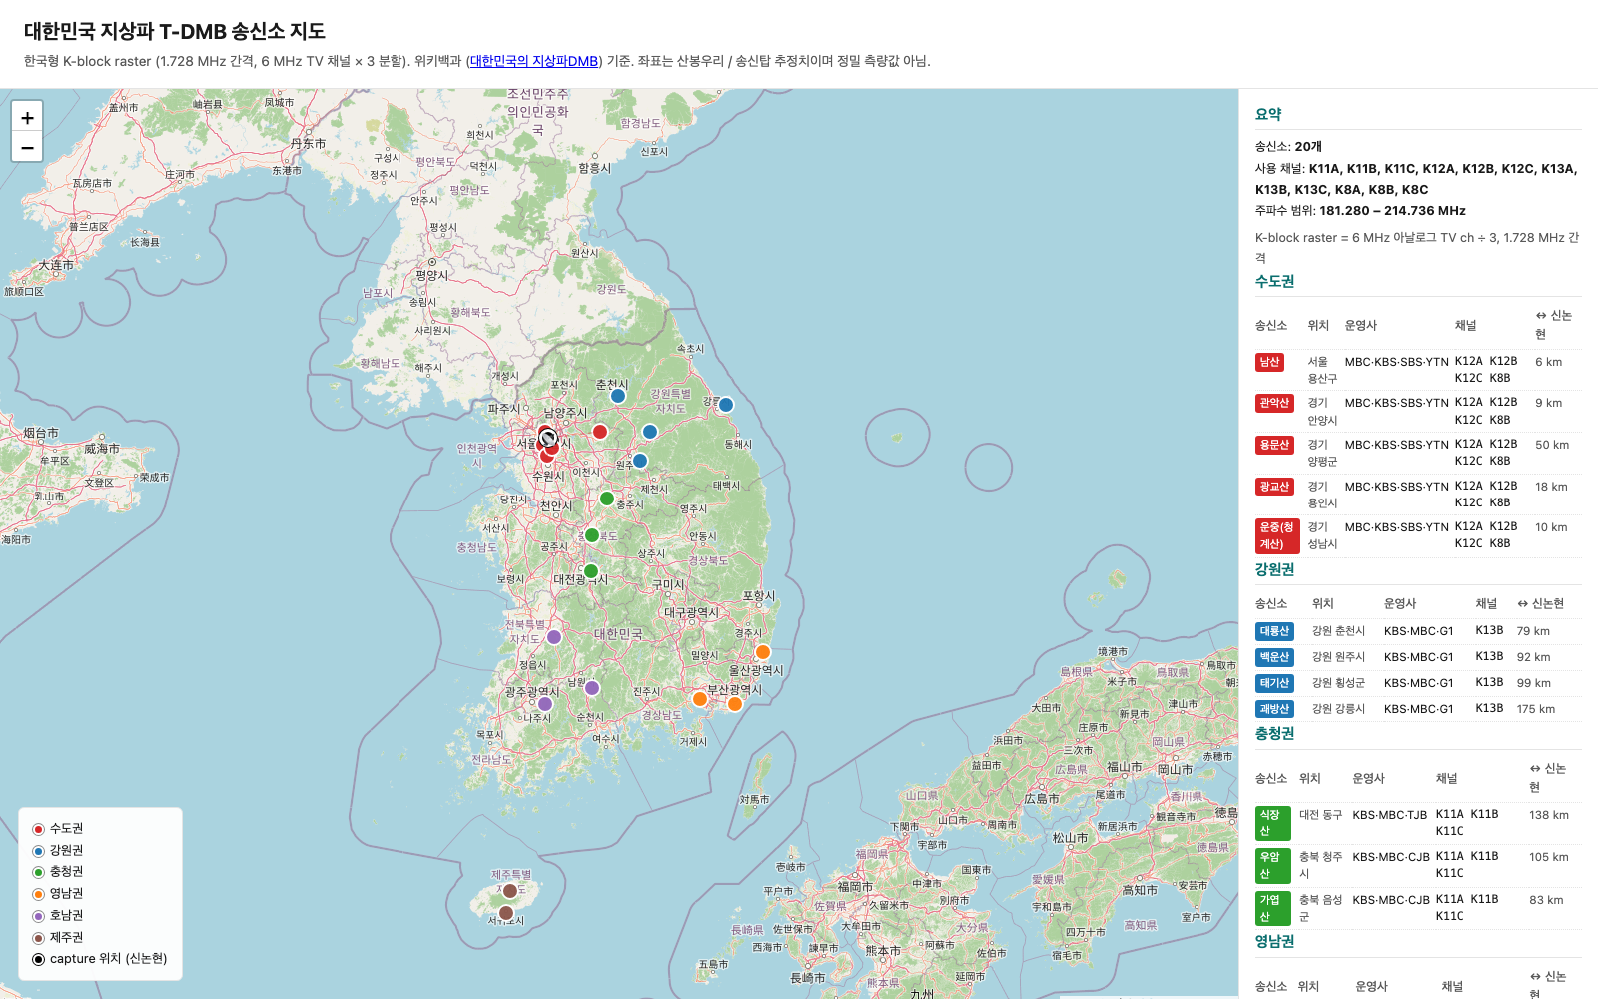Screen dimensions: 1598x999
Task: Click green marker east of 청주시
Action: coord(592,535)
